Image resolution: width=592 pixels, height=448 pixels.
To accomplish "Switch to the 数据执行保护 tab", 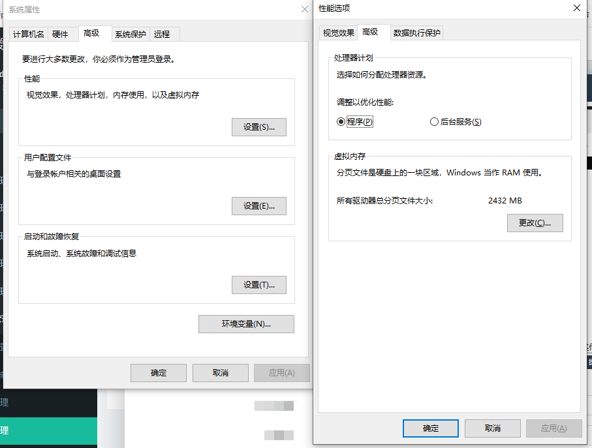I will (x=417, y=33).
